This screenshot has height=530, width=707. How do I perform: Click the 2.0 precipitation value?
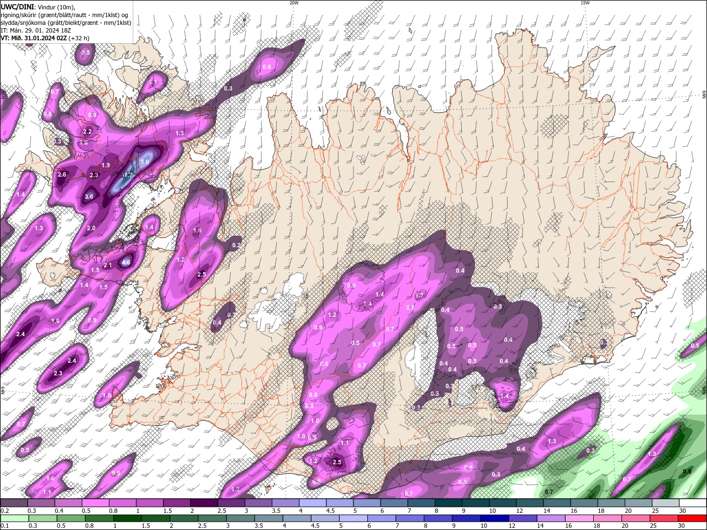click(x=91, y=228)
